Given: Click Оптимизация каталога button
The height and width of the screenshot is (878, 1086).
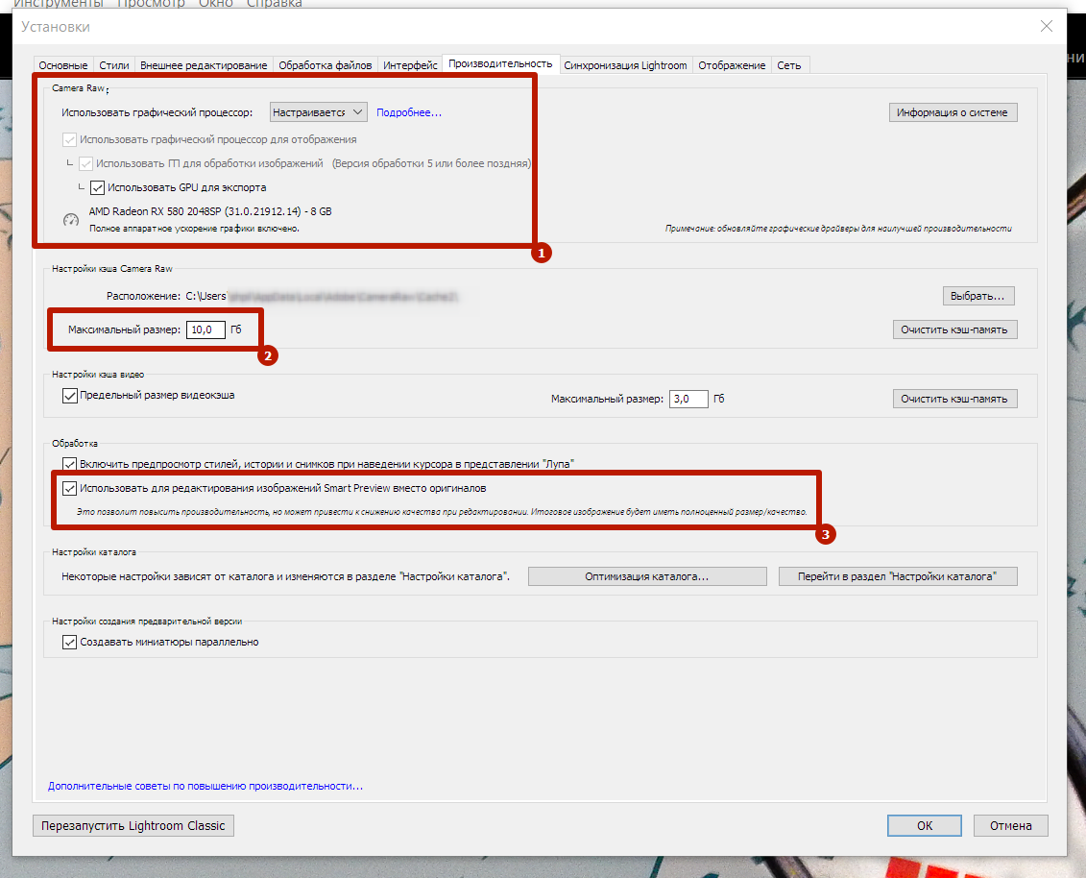Looking at the screenshot, I should pyautogui.click(x=647, y=576).
